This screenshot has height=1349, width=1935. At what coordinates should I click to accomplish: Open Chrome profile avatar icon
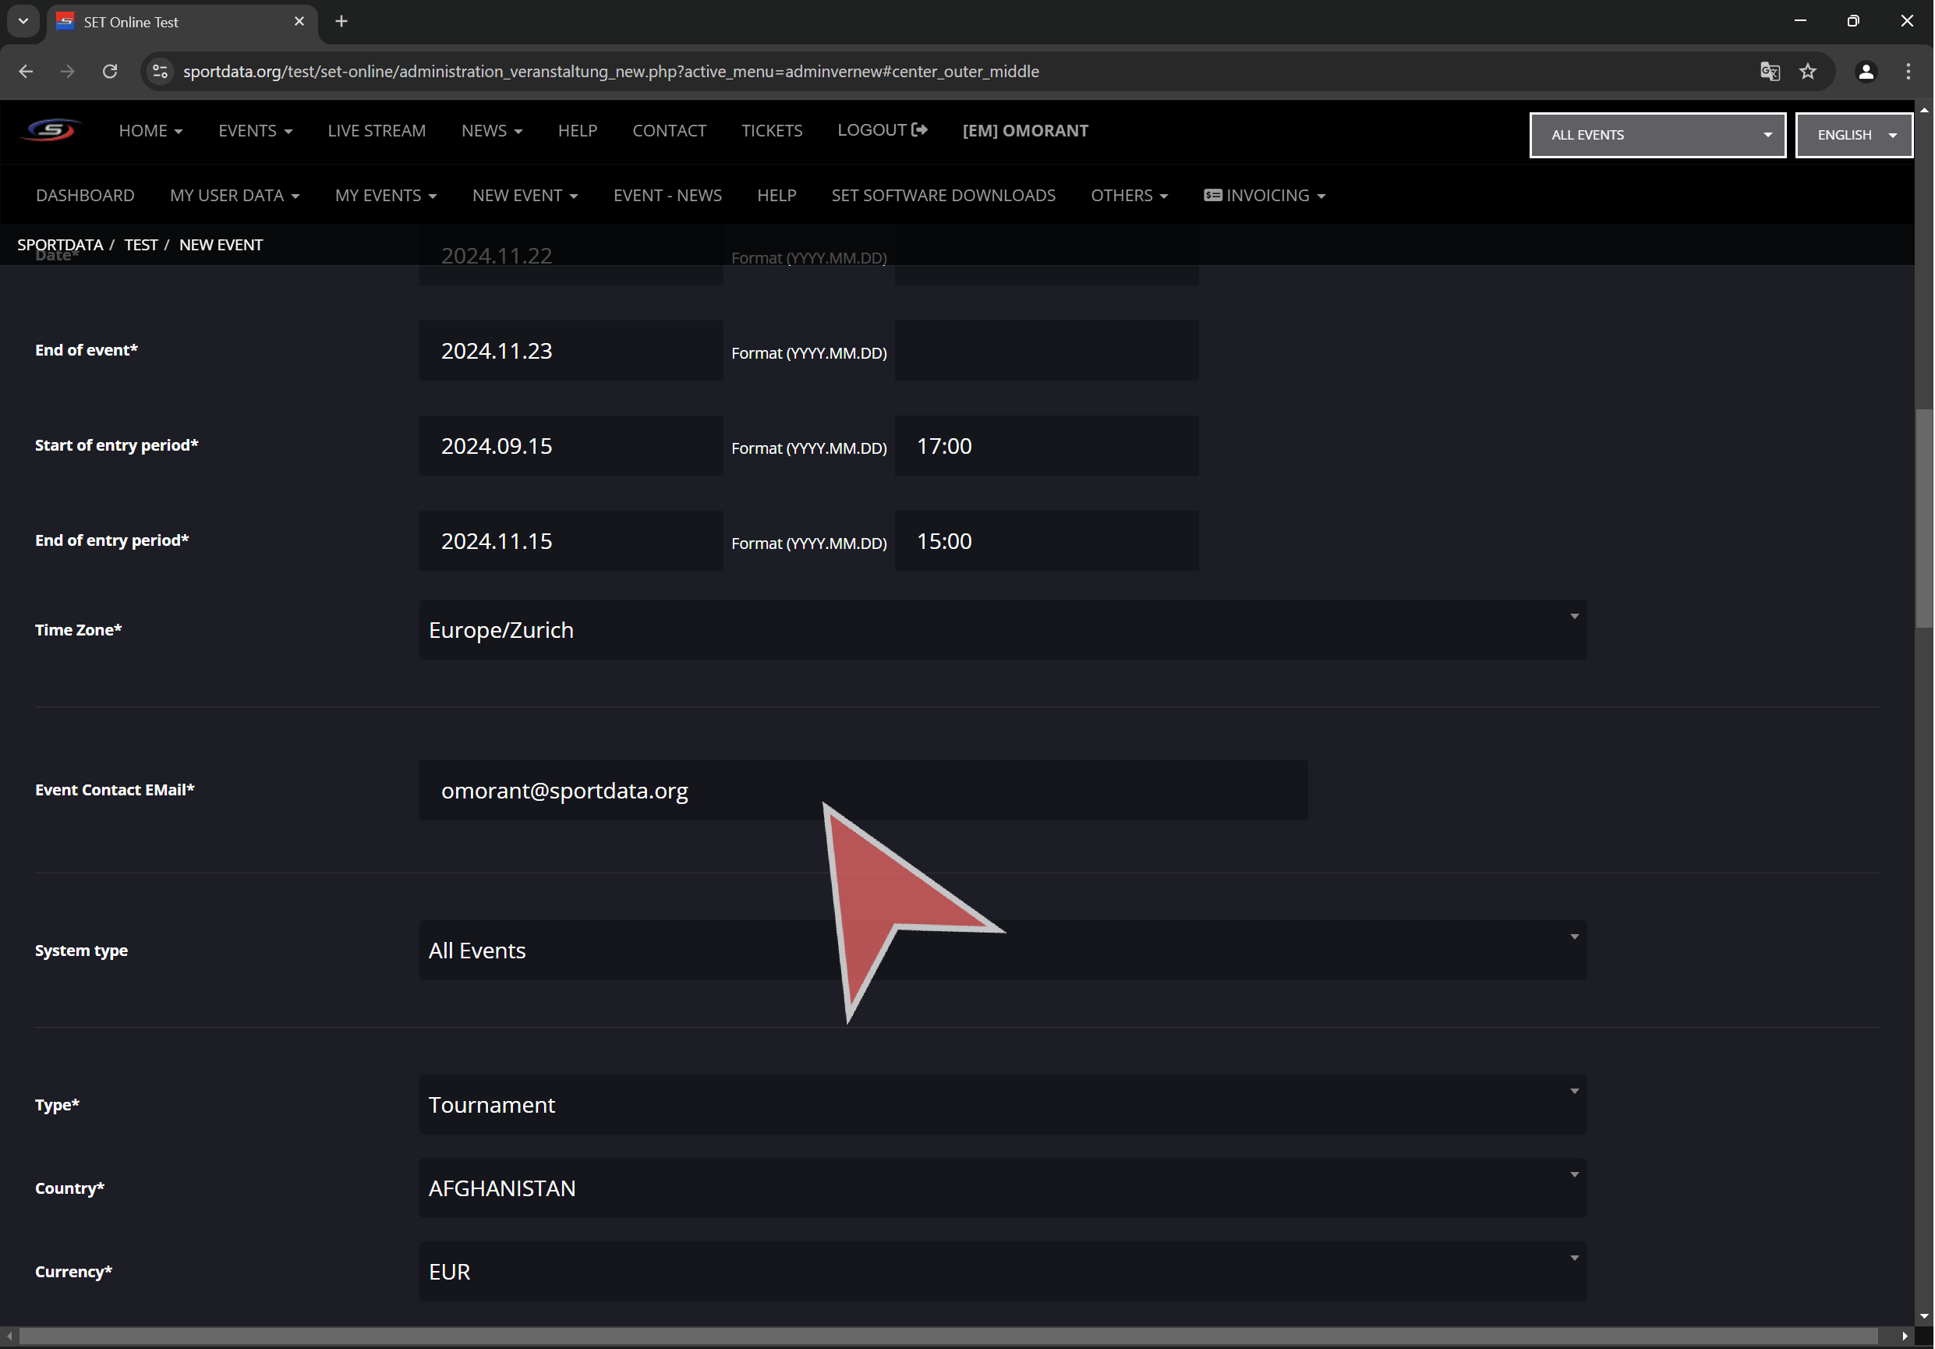(x=1866, y=72)
